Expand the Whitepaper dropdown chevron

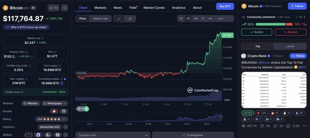click(65, 103)
